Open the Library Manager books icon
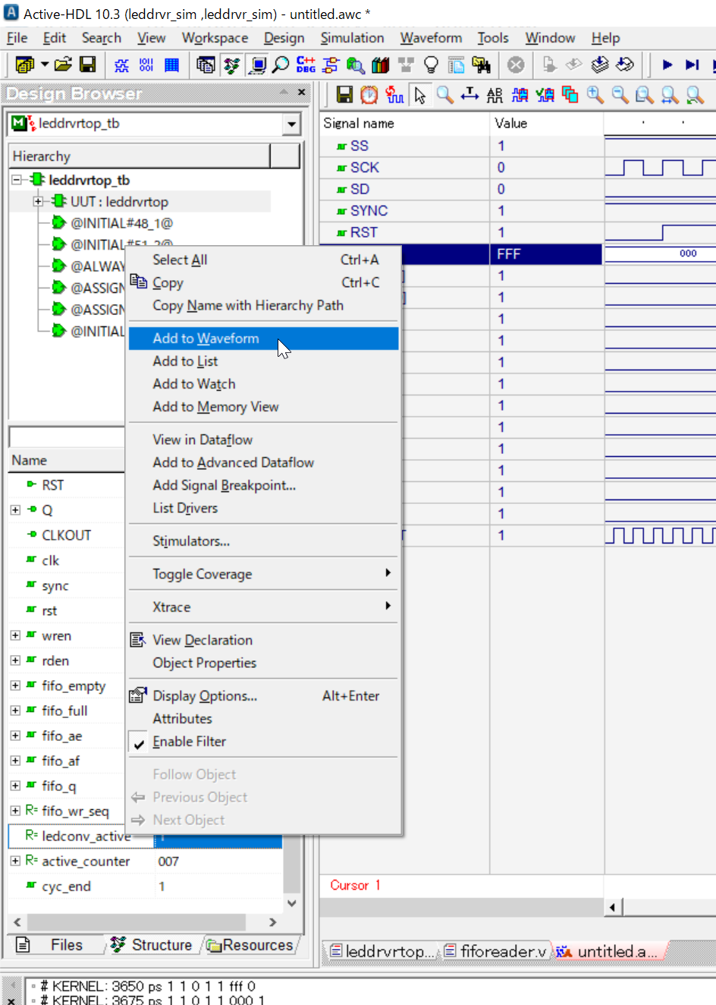 pyautogui.click(x=381, y=65)
